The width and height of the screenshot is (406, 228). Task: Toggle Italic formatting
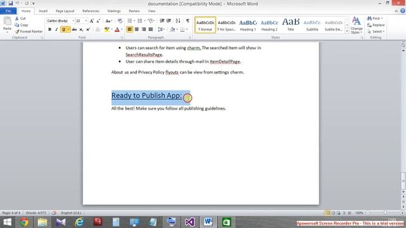pos(56,30)
